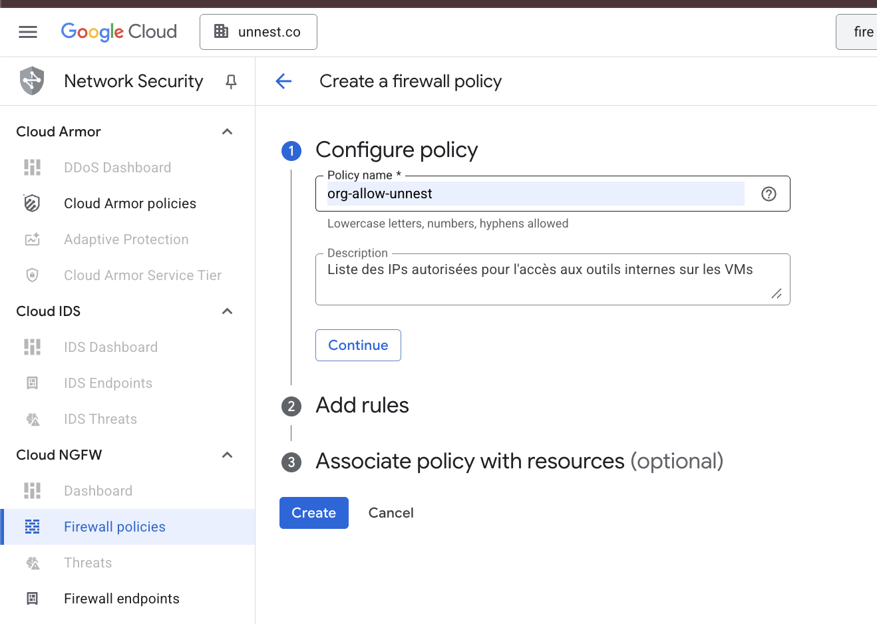
Task: Click the back arrow beside page title
Action: point(283,81)
